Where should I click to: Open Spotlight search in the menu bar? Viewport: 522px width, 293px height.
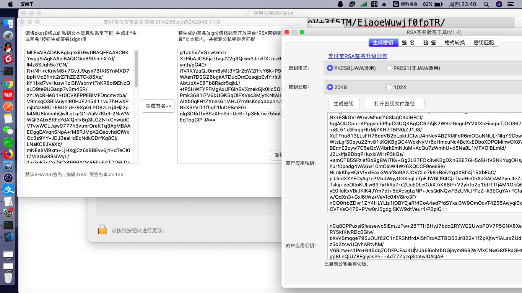coord(486,4)
